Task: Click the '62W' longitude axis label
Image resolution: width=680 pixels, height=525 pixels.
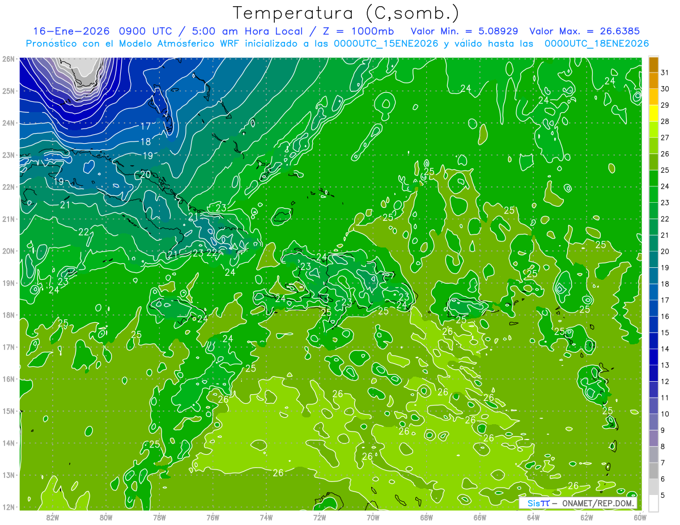Action: pos(586,517)
